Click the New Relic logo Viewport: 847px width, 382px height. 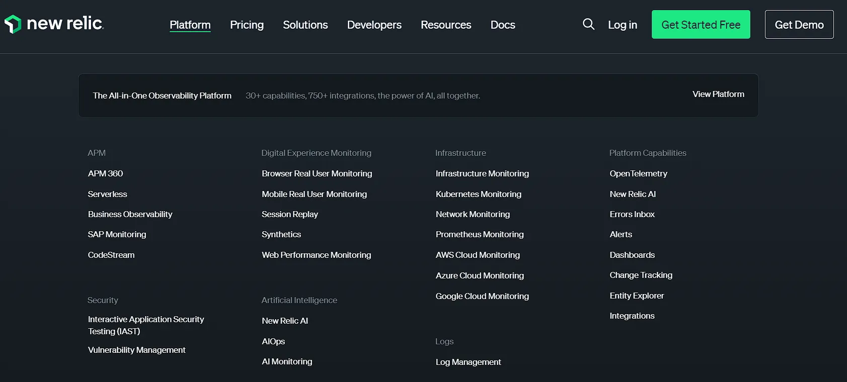[54, 24]
